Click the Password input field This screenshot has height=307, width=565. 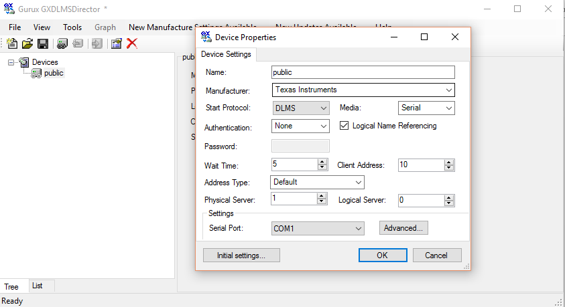(300, 146)
